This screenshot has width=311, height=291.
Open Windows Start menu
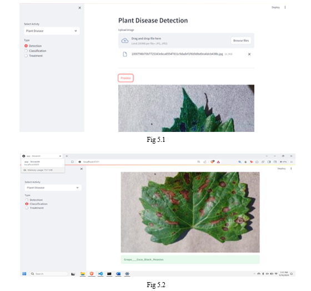tap(24, 274)
